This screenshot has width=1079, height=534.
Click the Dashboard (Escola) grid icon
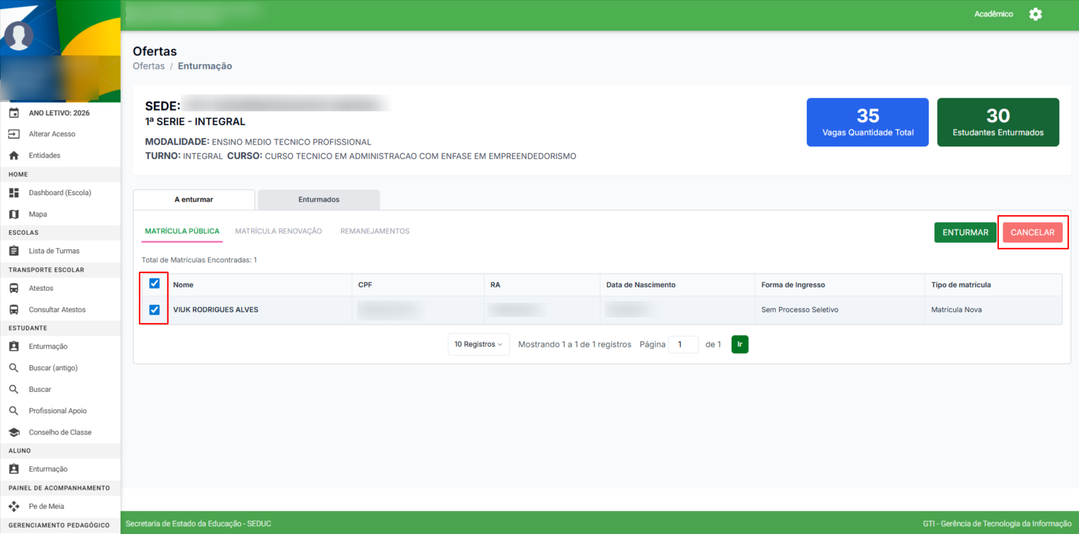click(x=14, y=193)
